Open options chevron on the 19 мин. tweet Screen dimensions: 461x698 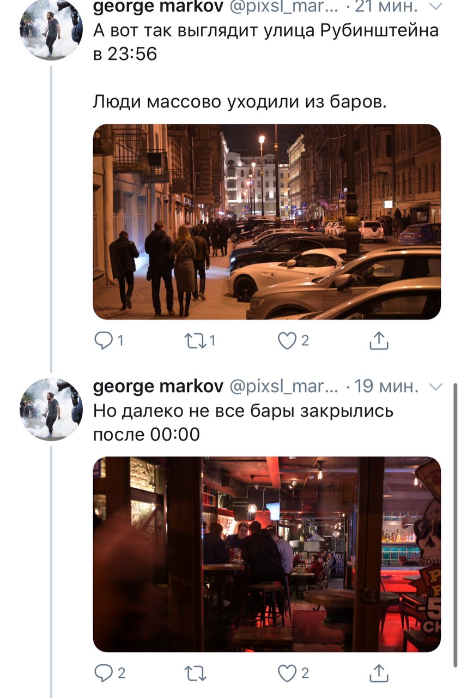[437, 387]
